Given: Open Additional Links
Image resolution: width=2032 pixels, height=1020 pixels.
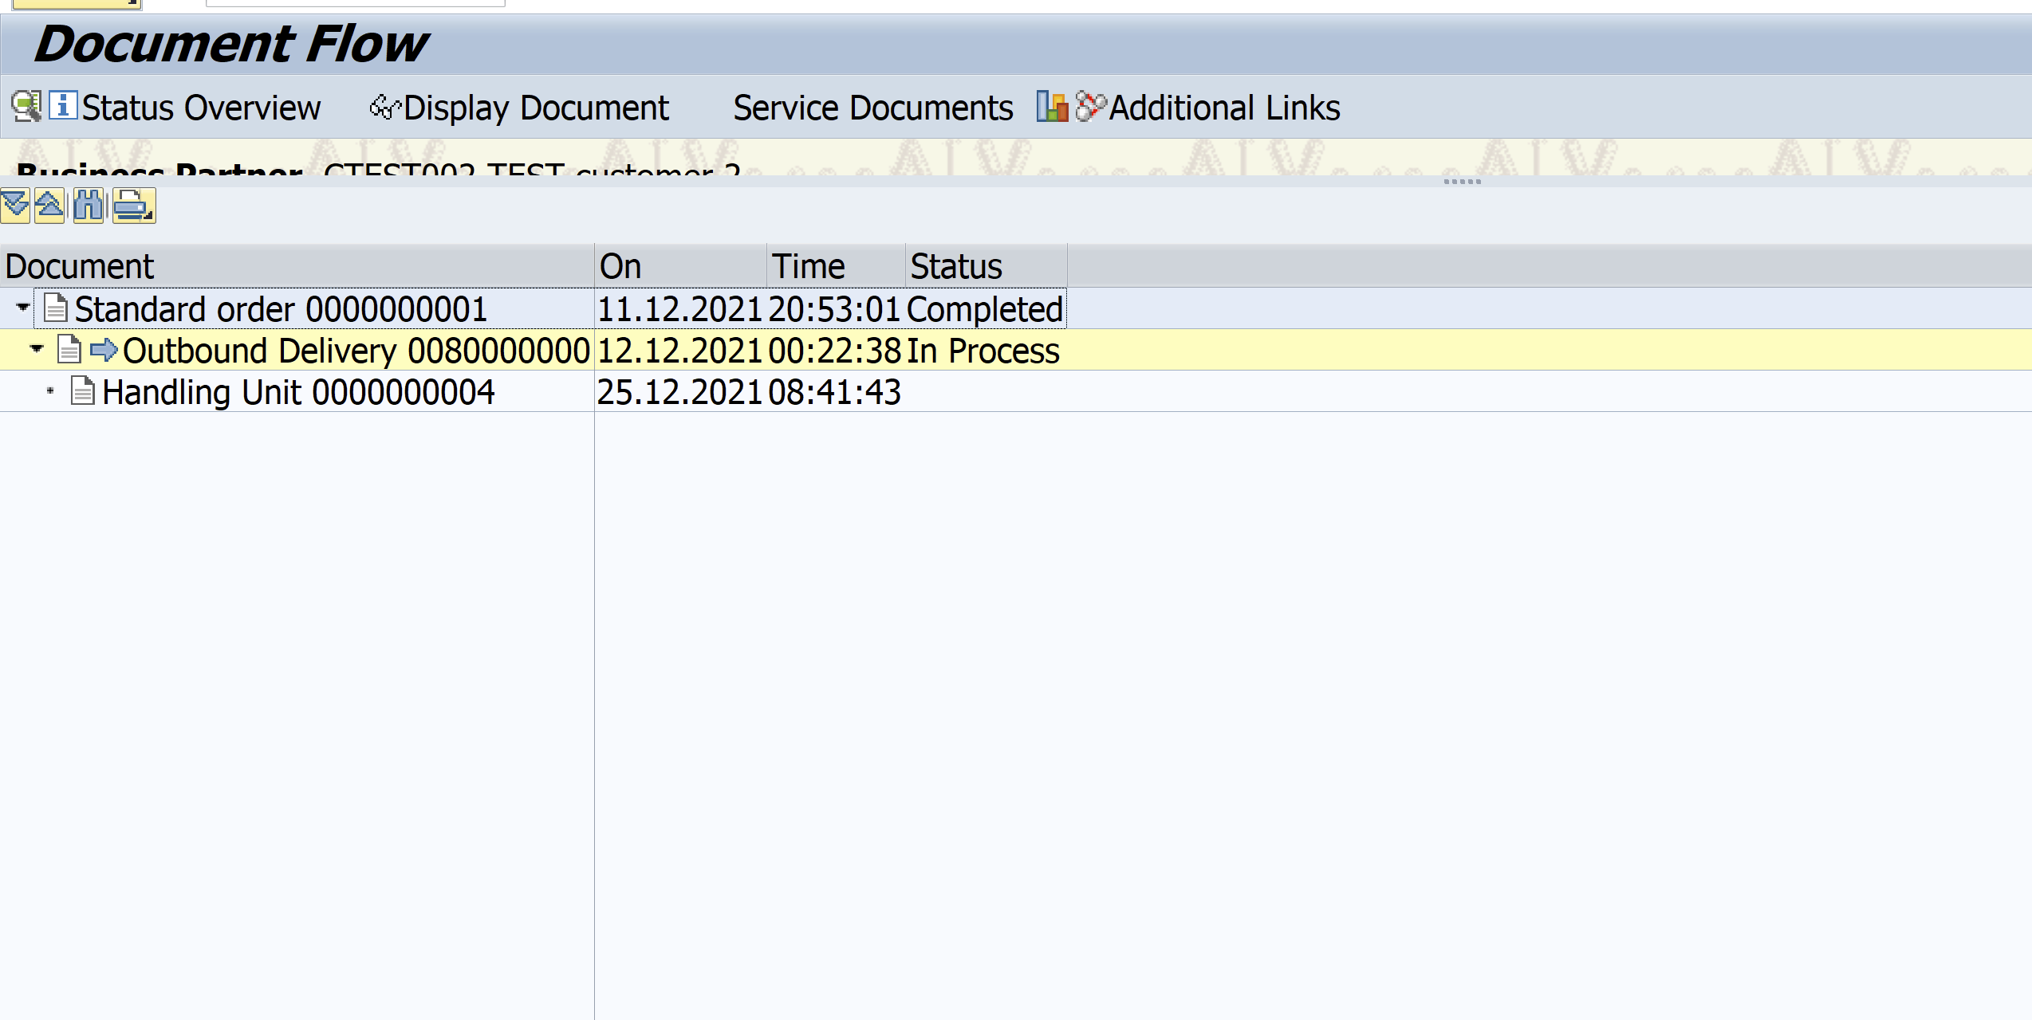Looking at the screenshot, I should (1224, 108).
